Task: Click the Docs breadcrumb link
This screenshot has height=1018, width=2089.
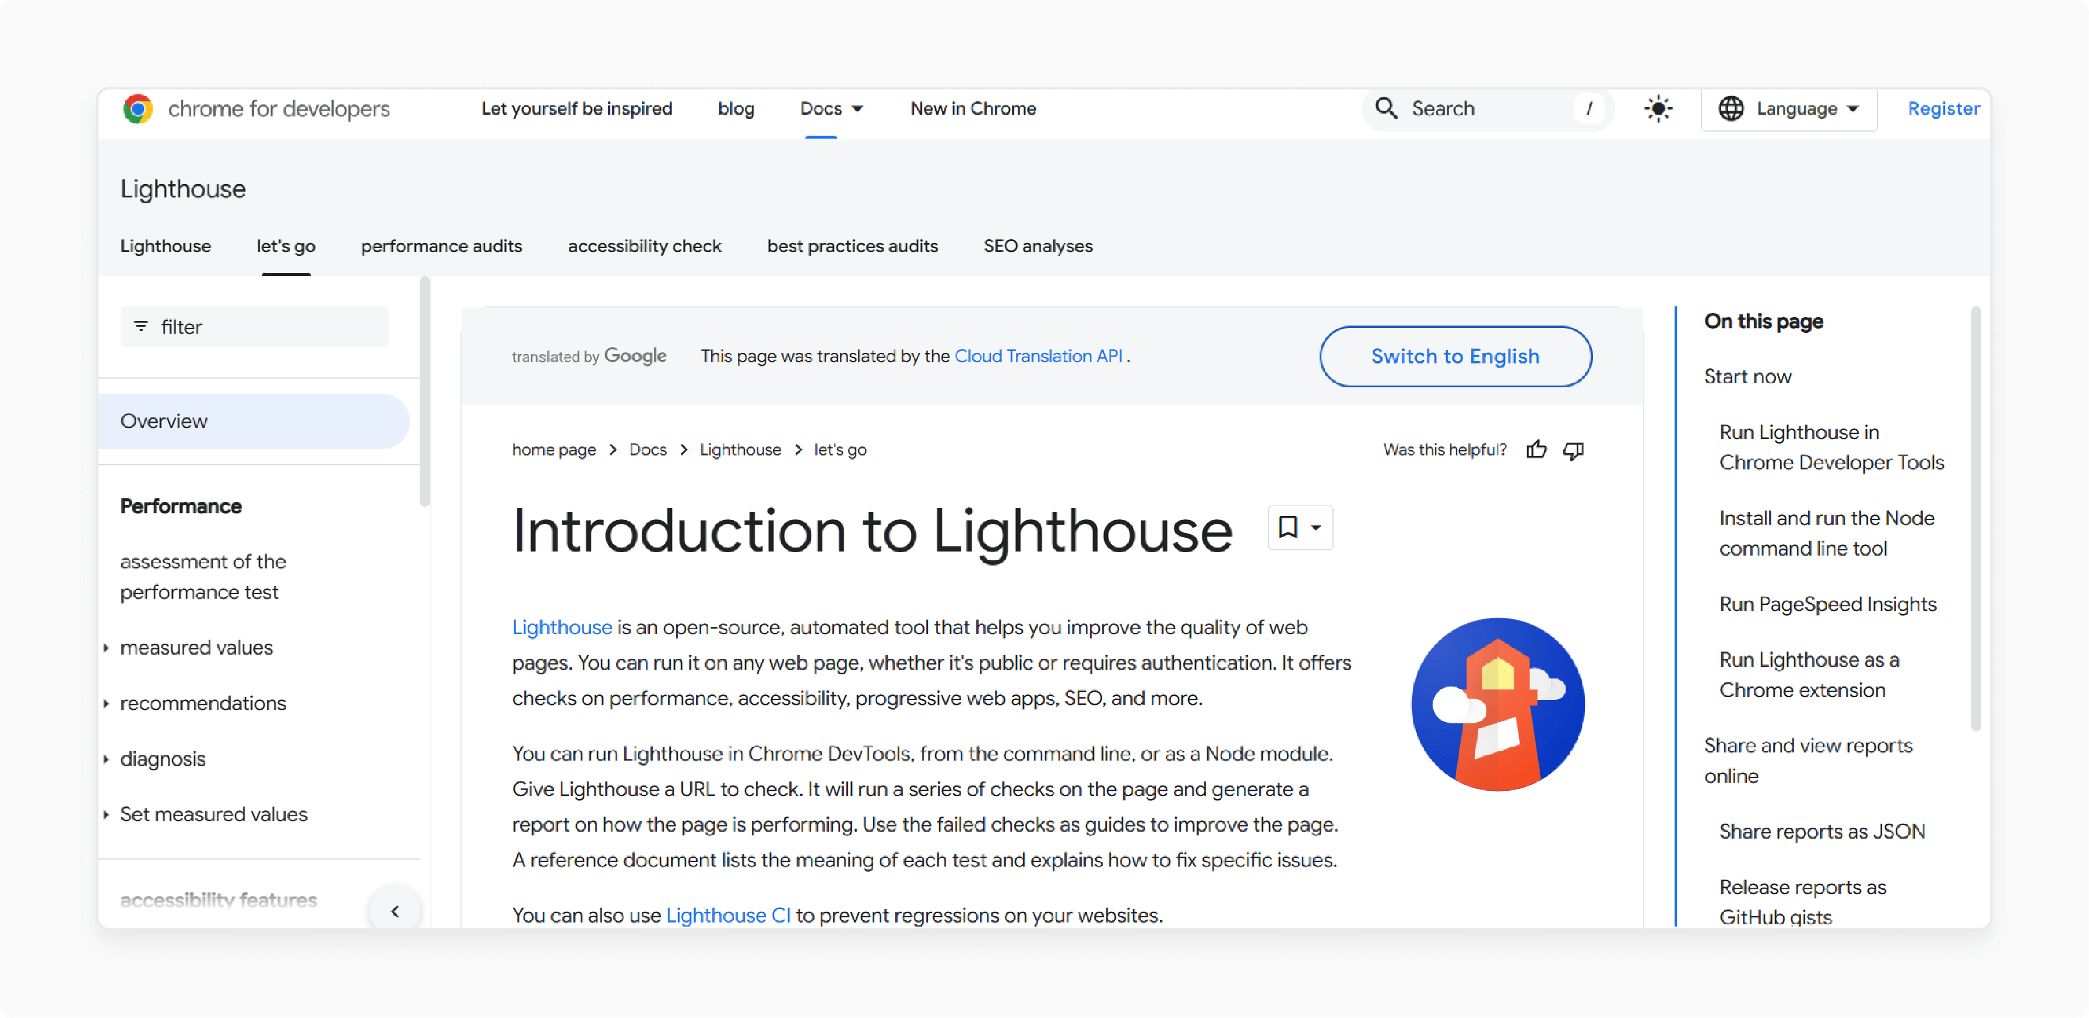Action: pyautogui.click(x=648, y=450)
